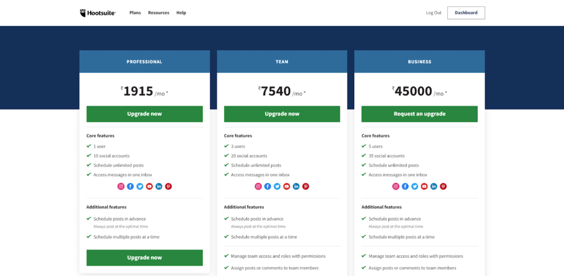Click LinkedIn icon in Business plan
Viewport: 564px width, 276px height.
pyautogui.click(x=434, y=186)
